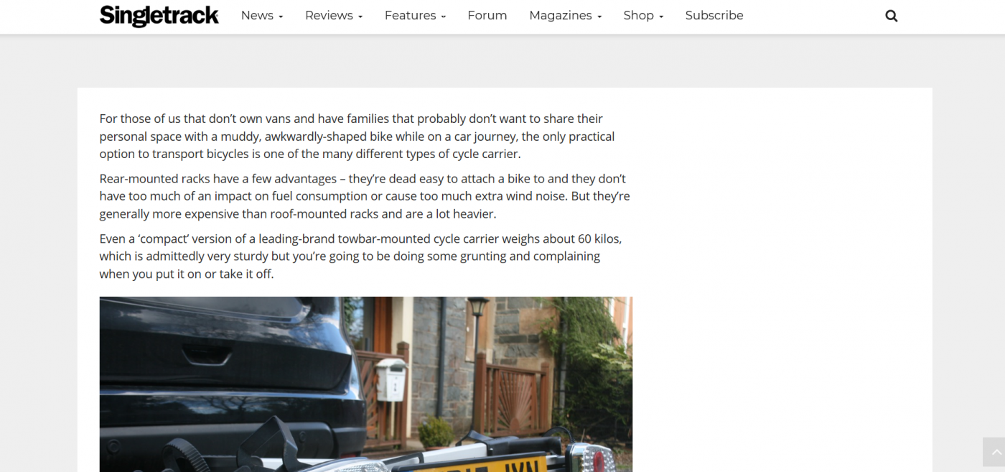Expand the Reviews dropdown menu

tap(334, 16)
